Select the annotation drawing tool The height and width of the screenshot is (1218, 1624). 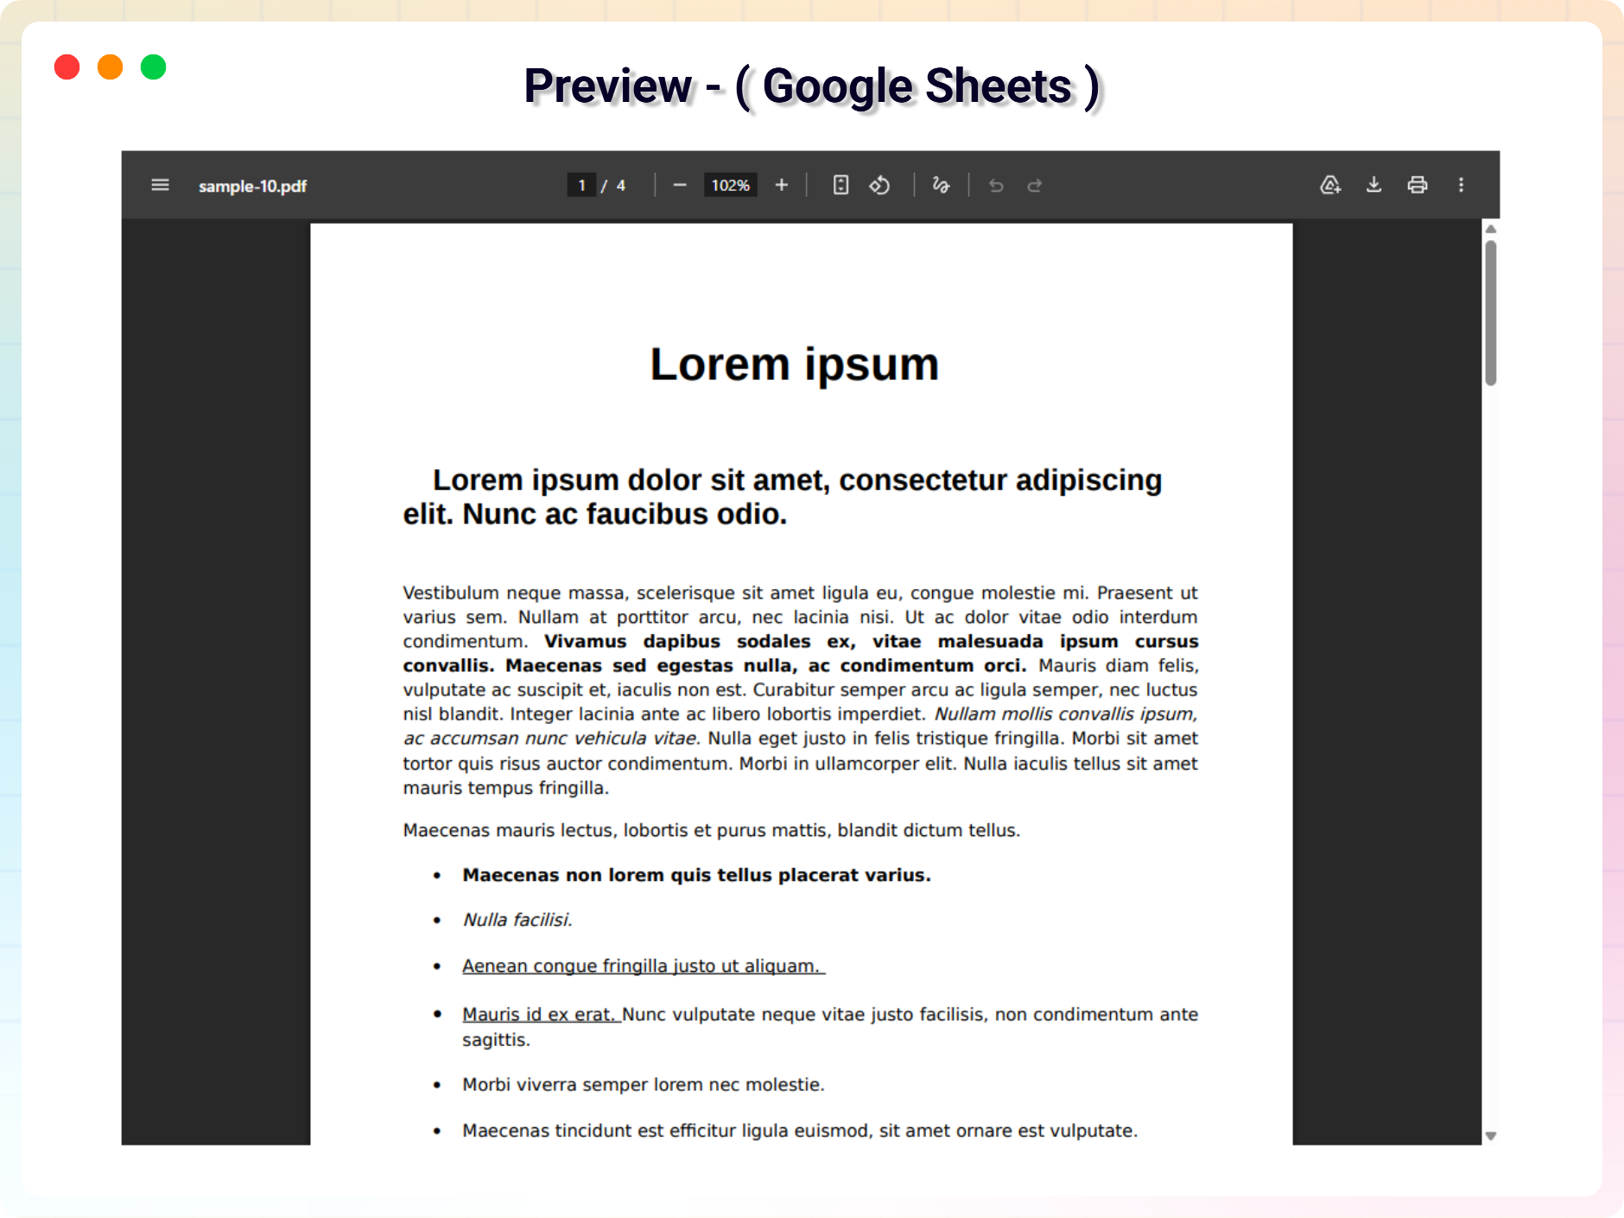(x=941, y=184)
